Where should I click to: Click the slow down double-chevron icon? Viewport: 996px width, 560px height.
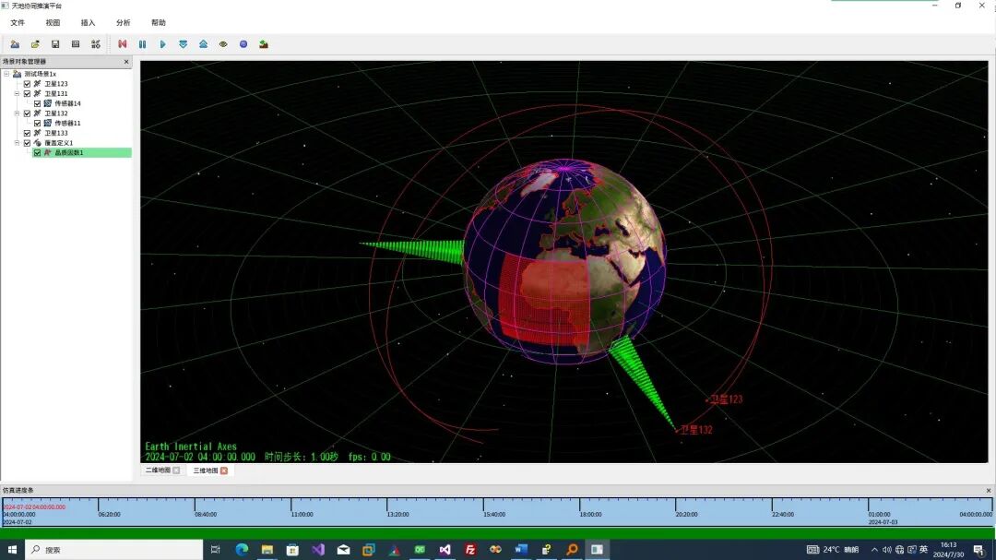pyautogui.click(x=183, y=44)
